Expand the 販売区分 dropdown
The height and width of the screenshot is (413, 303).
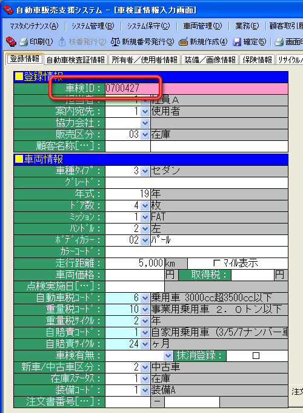145,135
